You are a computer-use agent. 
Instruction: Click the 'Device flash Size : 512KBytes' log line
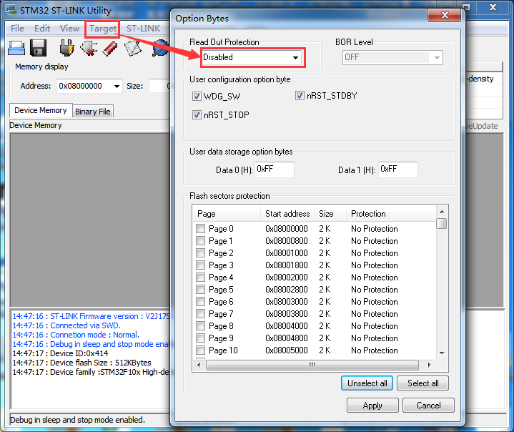point(81,363)
